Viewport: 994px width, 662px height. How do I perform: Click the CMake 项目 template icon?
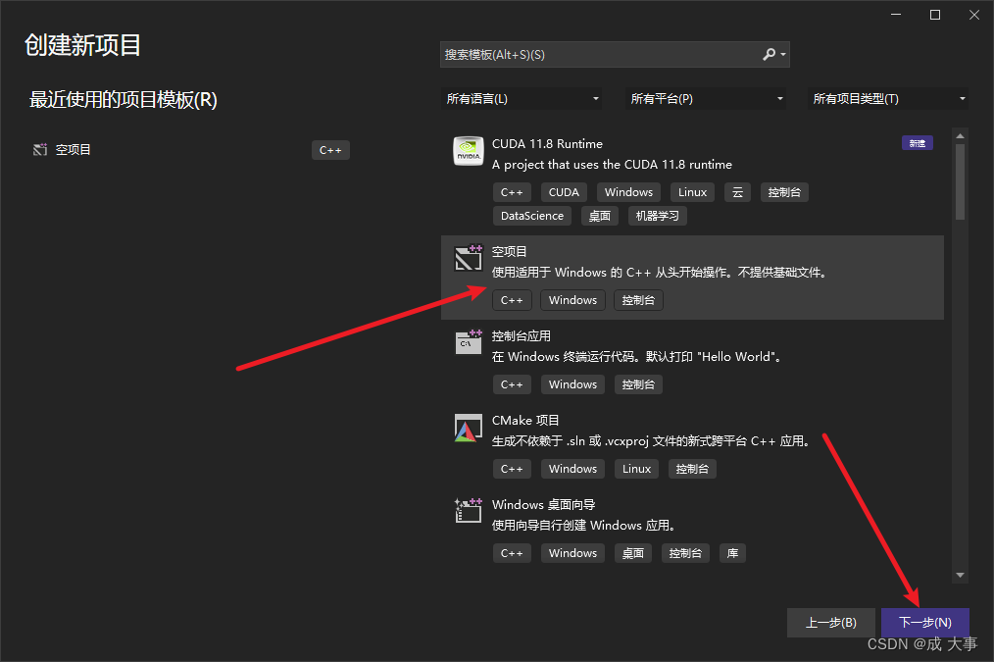468,428
